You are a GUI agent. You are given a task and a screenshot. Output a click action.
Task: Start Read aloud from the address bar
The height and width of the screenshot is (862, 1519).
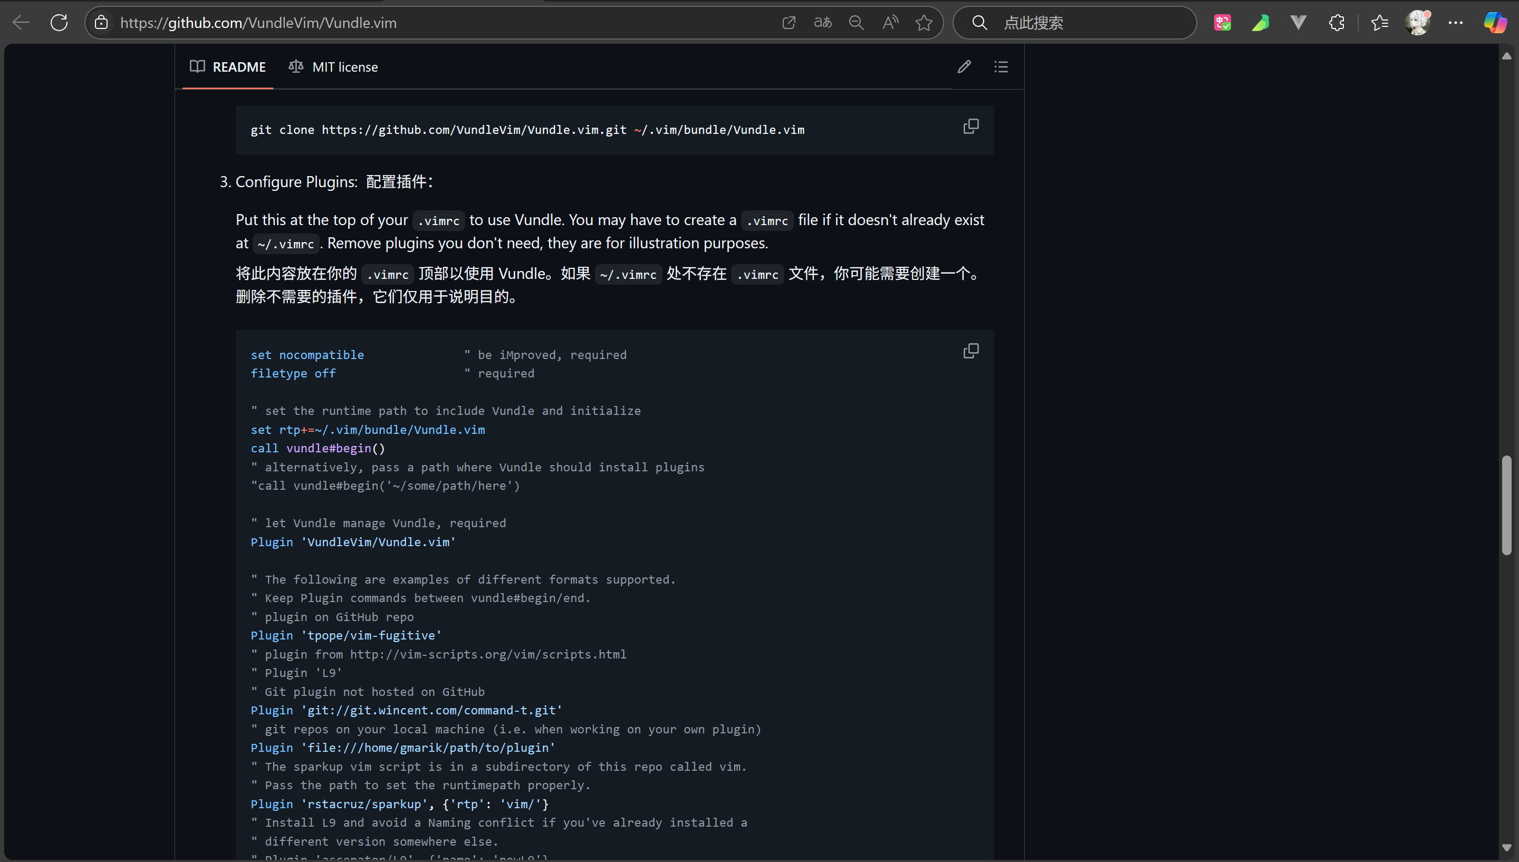(x=890, y=23)
